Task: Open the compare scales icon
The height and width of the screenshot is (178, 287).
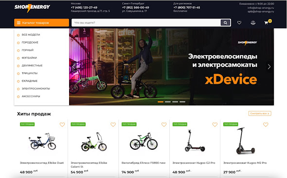Action: 253,23
